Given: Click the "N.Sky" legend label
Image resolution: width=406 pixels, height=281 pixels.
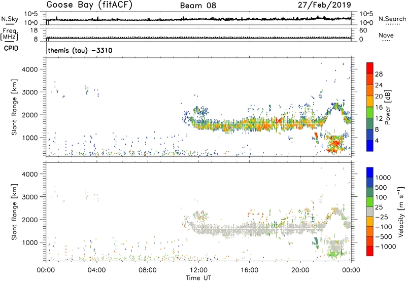Looking at the screenshot, I should click(10, 19).
